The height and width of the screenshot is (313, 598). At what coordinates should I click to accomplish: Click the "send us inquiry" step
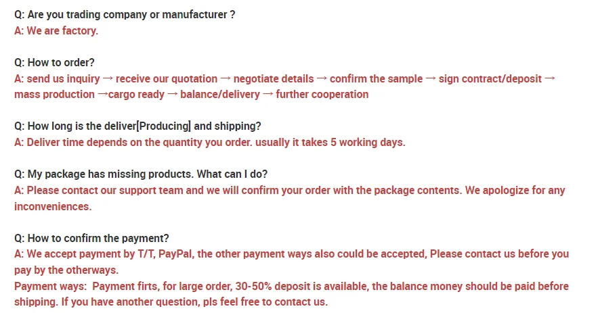tap(63, 79)
